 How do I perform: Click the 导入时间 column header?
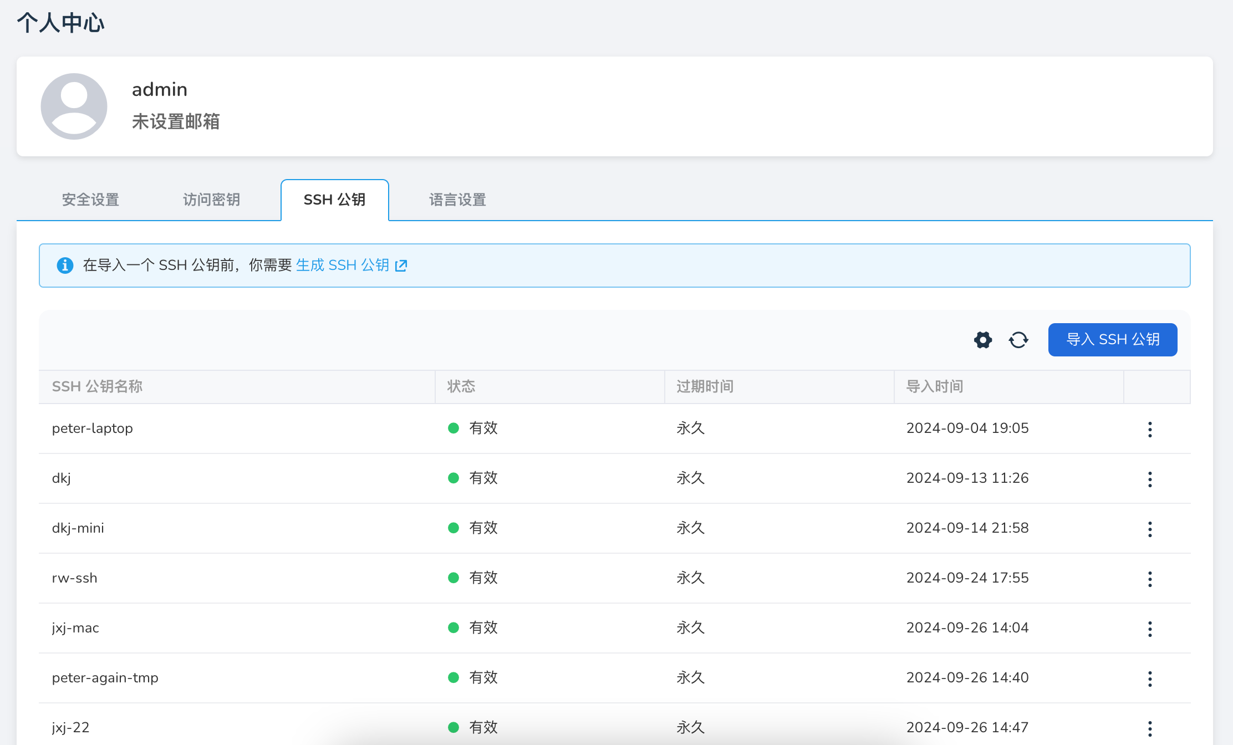point(934,386)
